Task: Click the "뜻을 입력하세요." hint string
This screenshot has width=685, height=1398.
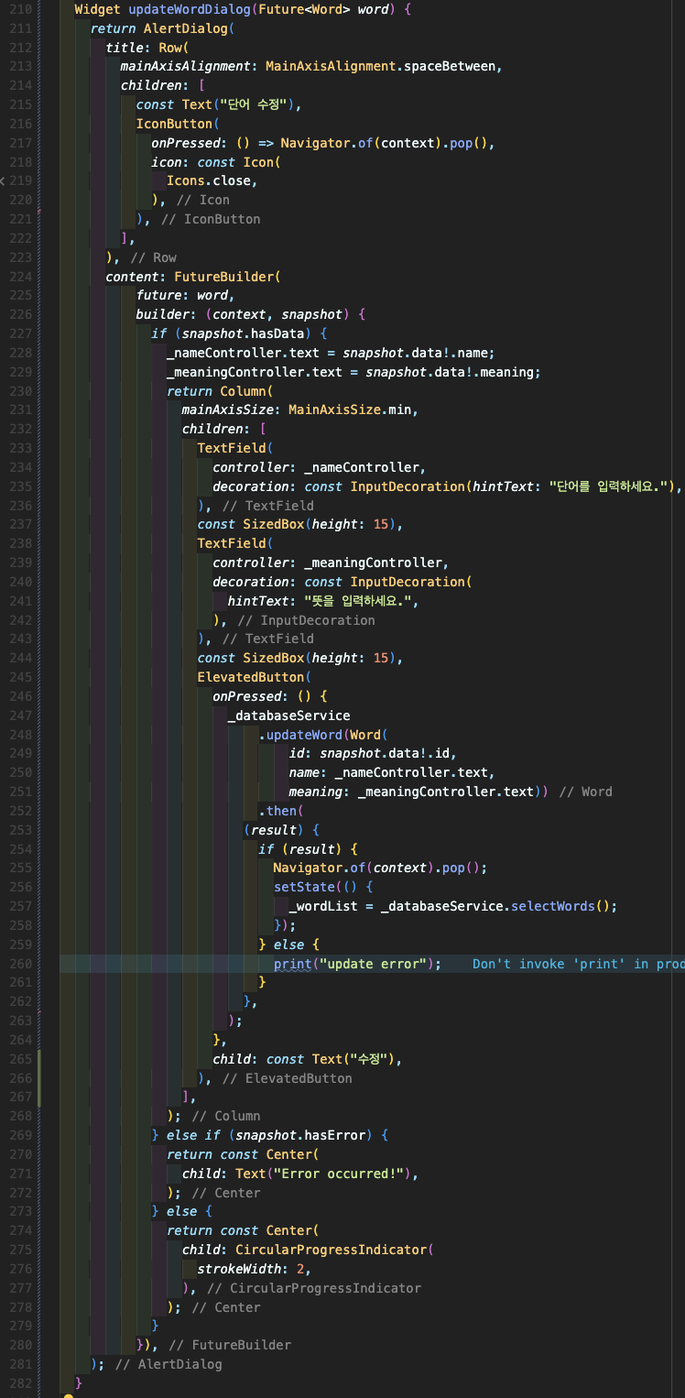Action: coord(359,601)
